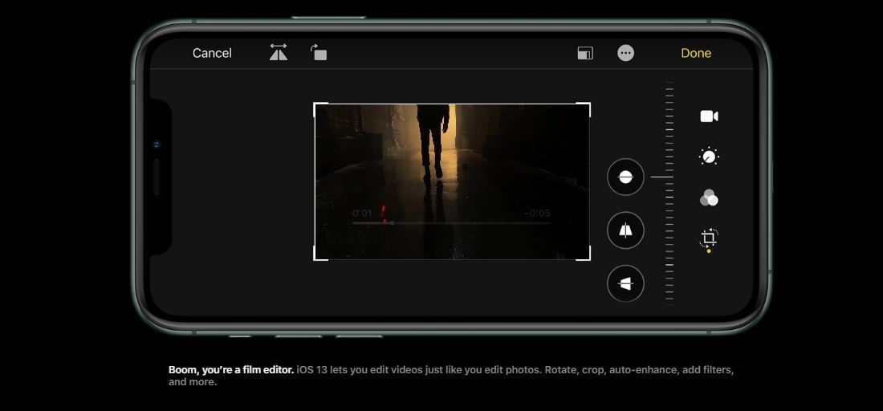The width and height of the screenshot is (883, 411).
Task: Tap Cancel to discard the video edits
Action: [212, 53]
